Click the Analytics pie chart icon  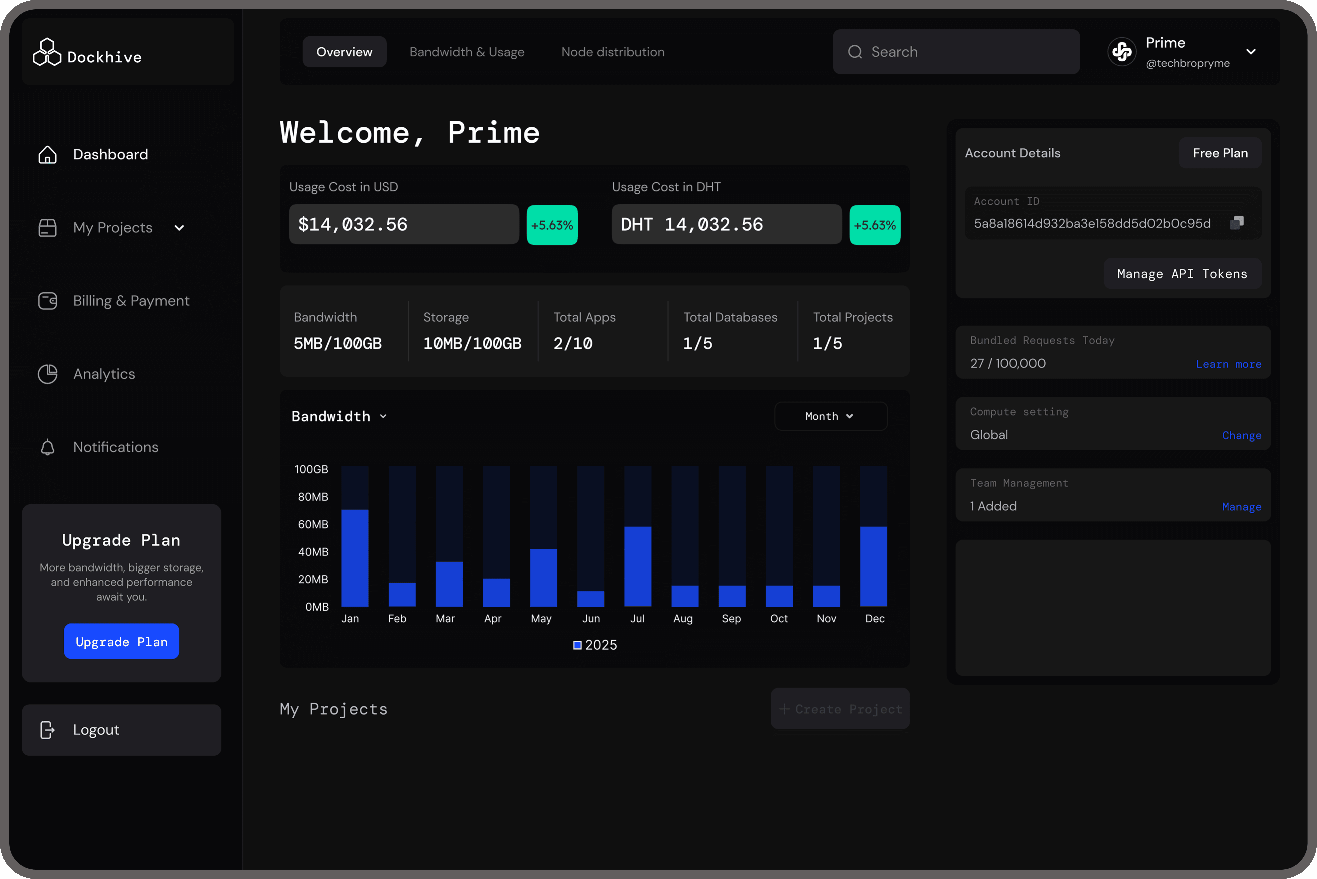coord(48,374)
